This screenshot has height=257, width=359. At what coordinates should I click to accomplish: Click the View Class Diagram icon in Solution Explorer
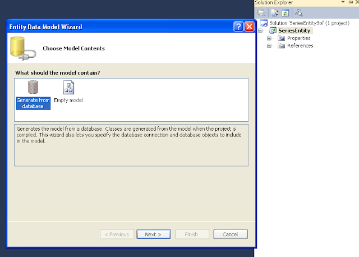click(298, 12)
